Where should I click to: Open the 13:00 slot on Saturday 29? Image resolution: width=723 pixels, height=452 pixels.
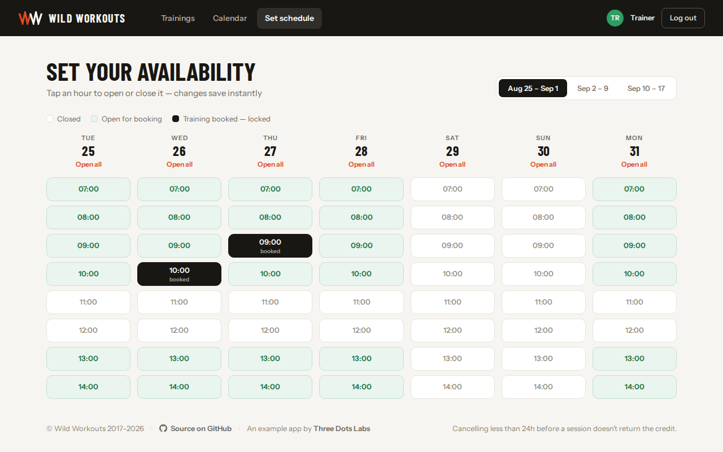coord(452,359)
